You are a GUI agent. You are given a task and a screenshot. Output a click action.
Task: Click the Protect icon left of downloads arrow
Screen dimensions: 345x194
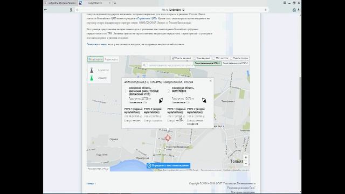(x=294, y=10)
